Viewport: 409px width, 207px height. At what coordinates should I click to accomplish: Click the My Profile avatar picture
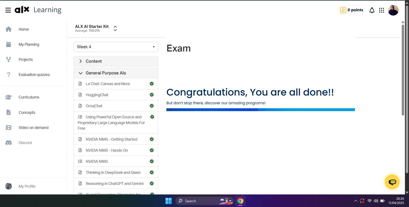[9, 186]
